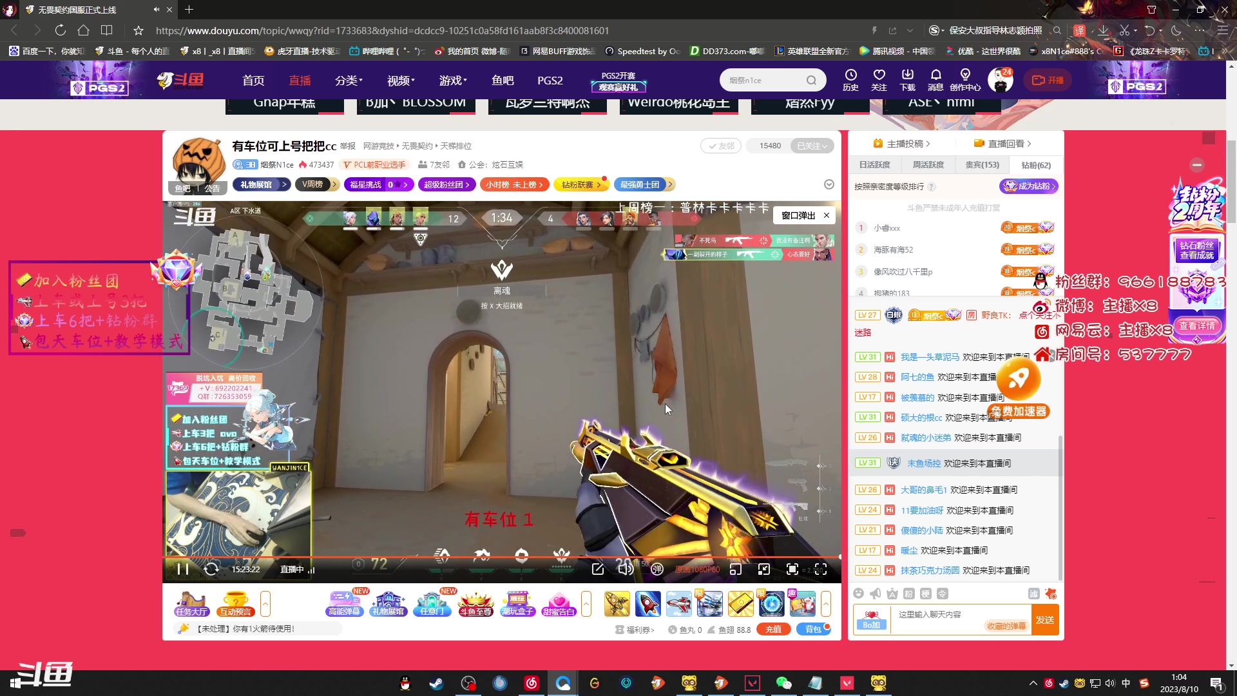The image size is (1237, 696).
Task: Open the 视频 navigation dropdown
Action: click(401, 81)
